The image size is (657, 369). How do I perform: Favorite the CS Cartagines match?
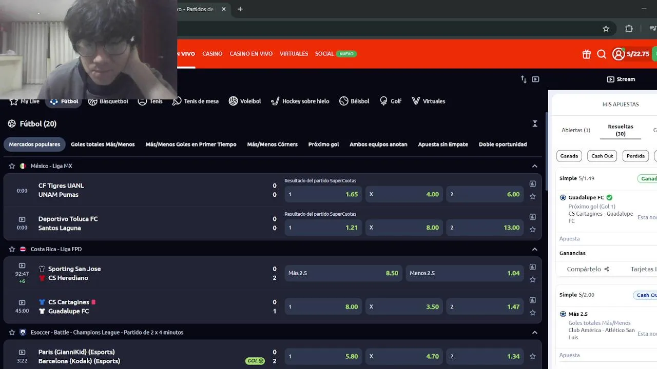click(x=533, y=313)
